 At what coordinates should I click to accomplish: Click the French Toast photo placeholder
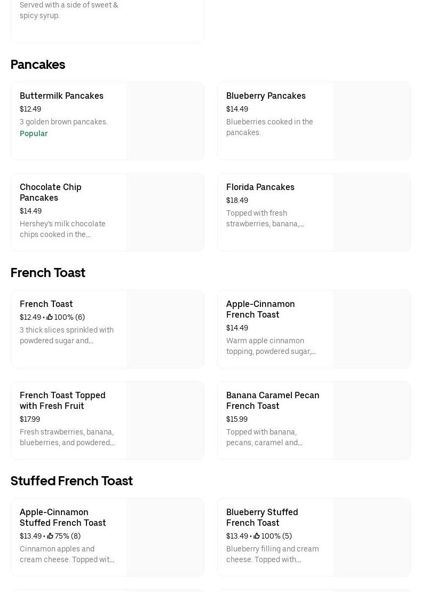165,329
